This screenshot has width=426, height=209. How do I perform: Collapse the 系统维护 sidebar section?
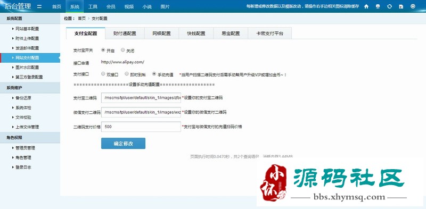[30, 88]
